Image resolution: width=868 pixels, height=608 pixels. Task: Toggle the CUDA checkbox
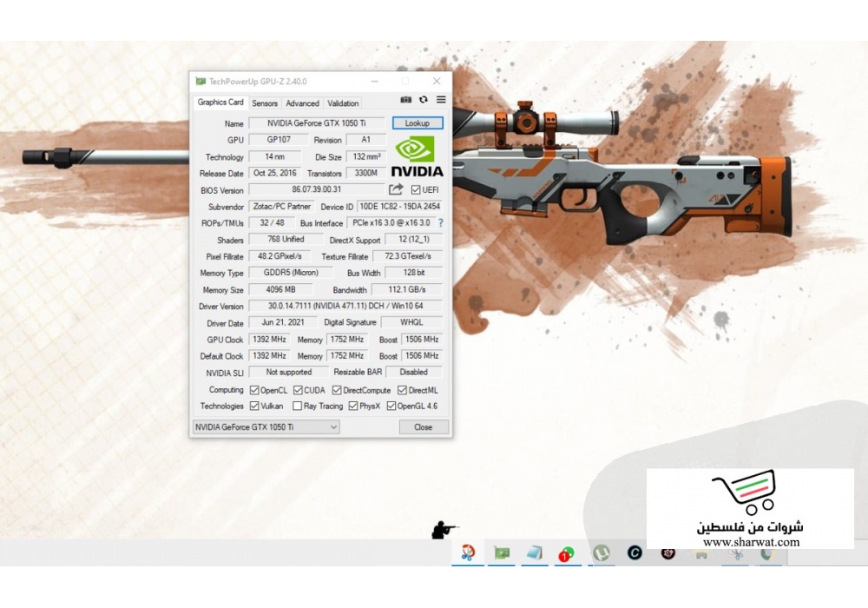(x=298, y=390)
